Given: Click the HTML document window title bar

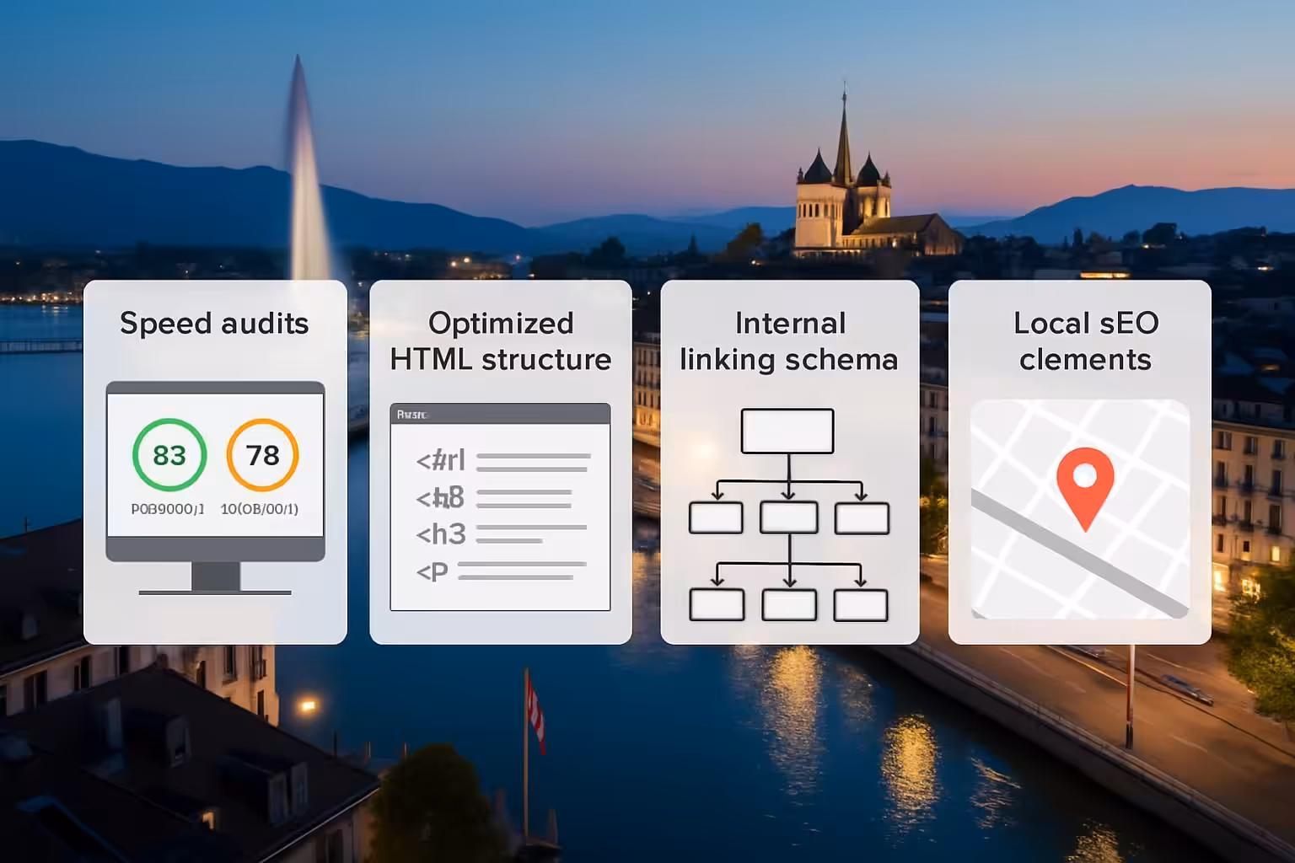Looking at the screenshot, I should (x=500, y=414).
